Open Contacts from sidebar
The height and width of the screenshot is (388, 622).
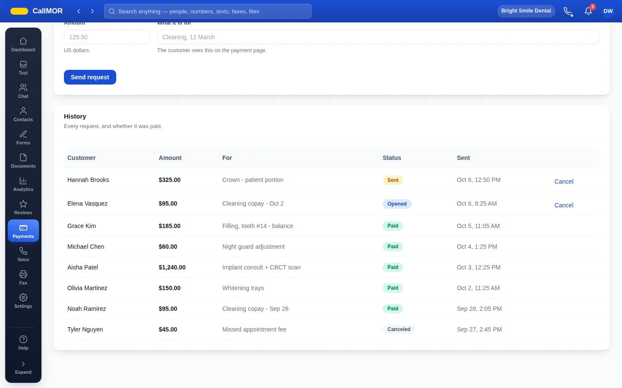pyautogui.click(x=23, y=115)
